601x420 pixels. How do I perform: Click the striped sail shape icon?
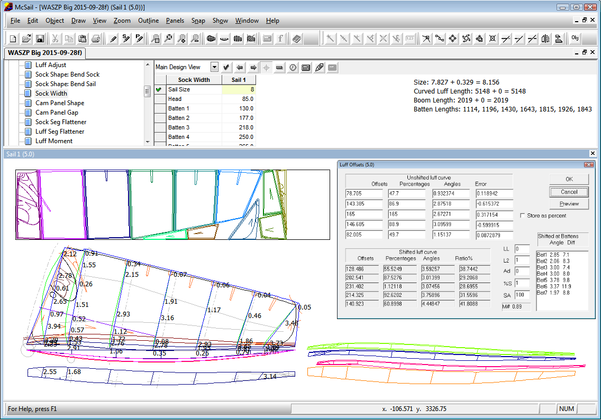(x=211, y=39)
